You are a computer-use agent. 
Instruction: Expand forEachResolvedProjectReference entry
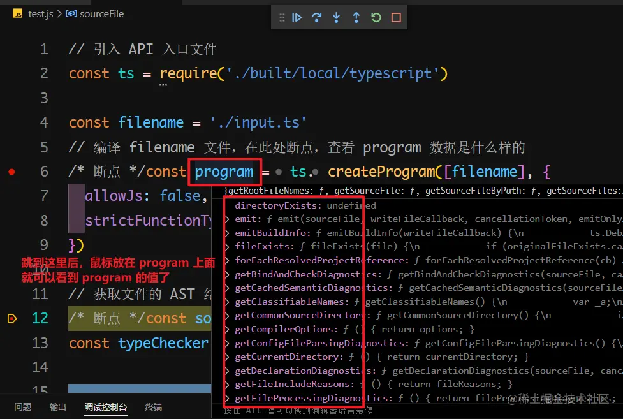(x=227, y=260)
